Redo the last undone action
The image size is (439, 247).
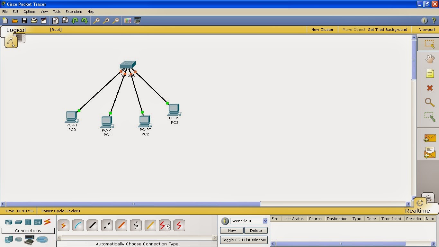pyautogui.click(x=85, y=21)
